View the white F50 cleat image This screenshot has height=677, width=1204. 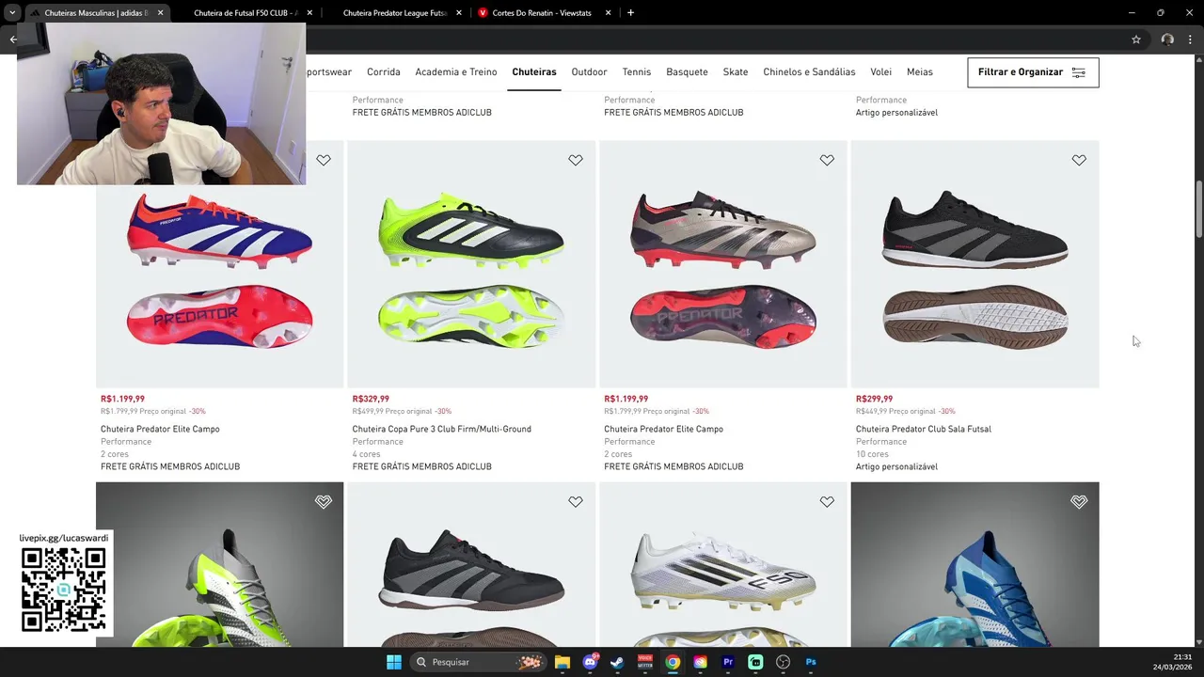point(723,564)
